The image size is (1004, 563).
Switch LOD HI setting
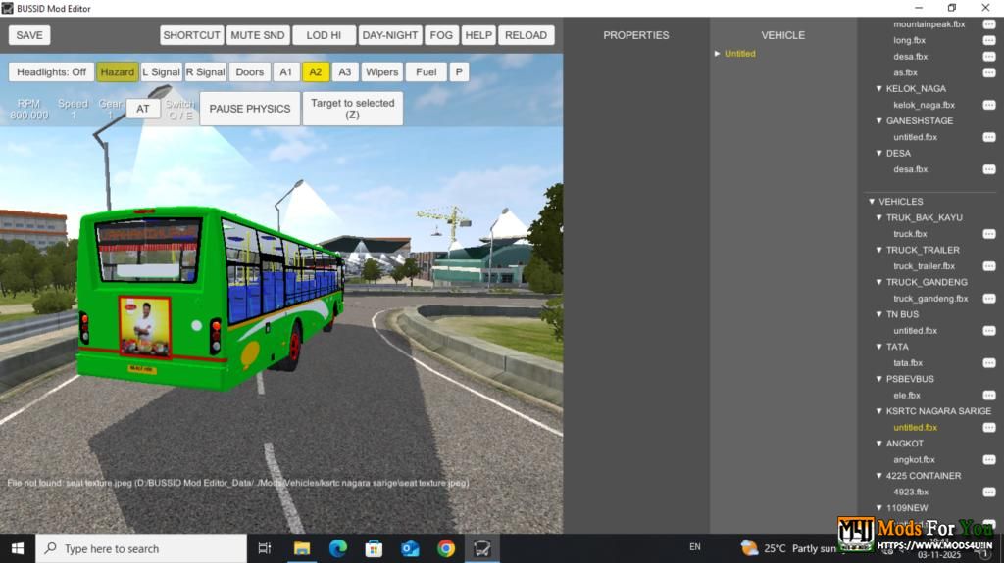click(324, 35)
